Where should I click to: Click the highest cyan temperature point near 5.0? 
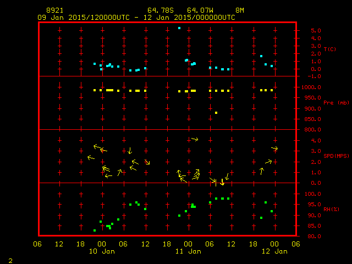[179, 28]
